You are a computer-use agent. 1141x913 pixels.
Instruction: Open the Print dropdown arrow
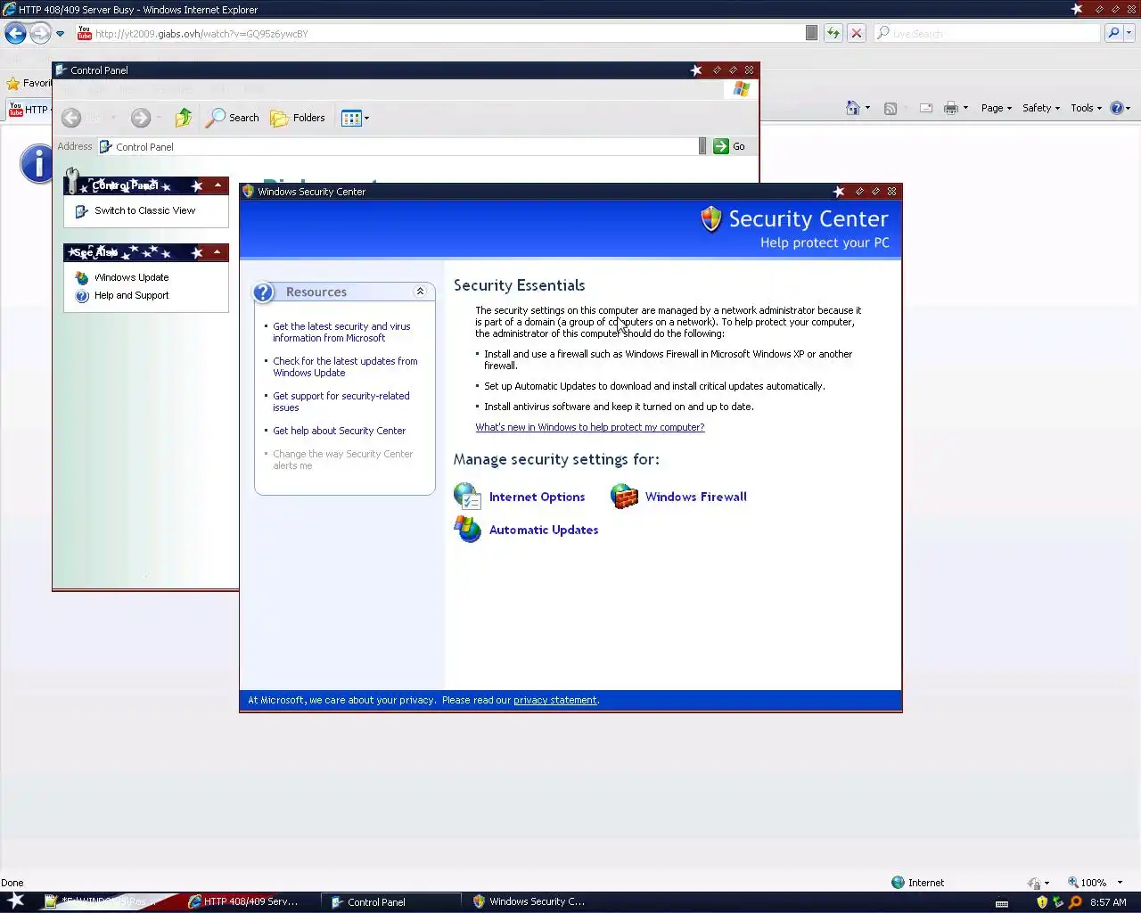point(965,108)
